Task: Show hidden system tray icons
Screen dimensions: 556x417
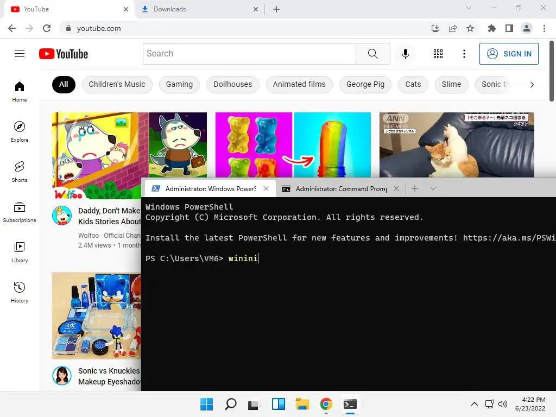Action: point(474,404)
